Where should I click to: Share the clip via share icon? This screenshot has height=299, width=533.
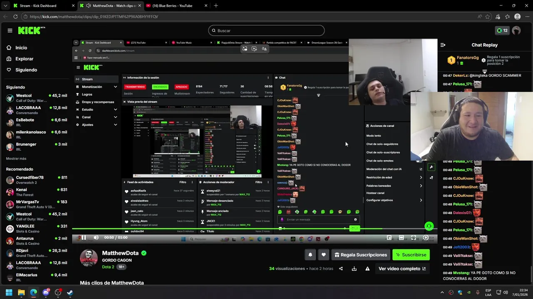point(341,269)
